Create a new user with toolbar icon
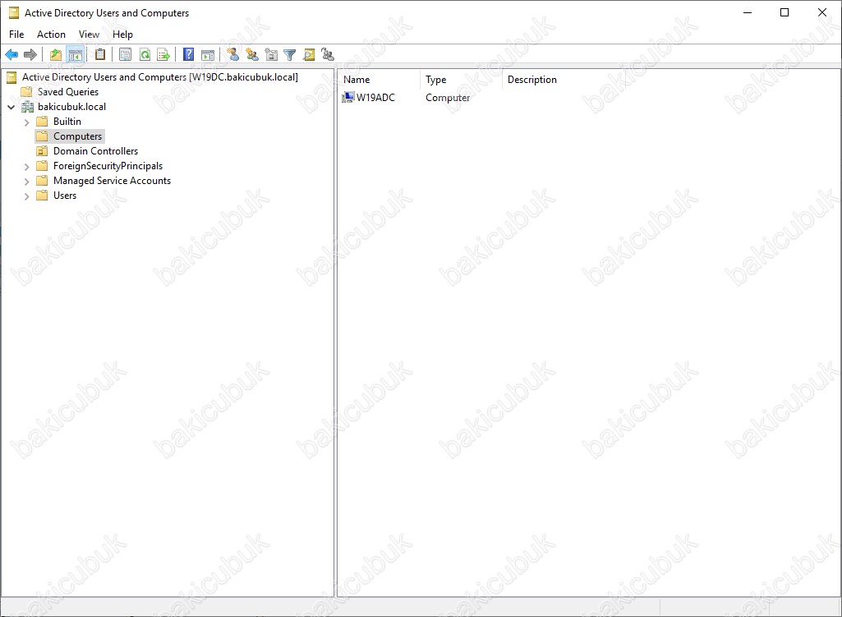842x617 pixels. pos(233,54)
